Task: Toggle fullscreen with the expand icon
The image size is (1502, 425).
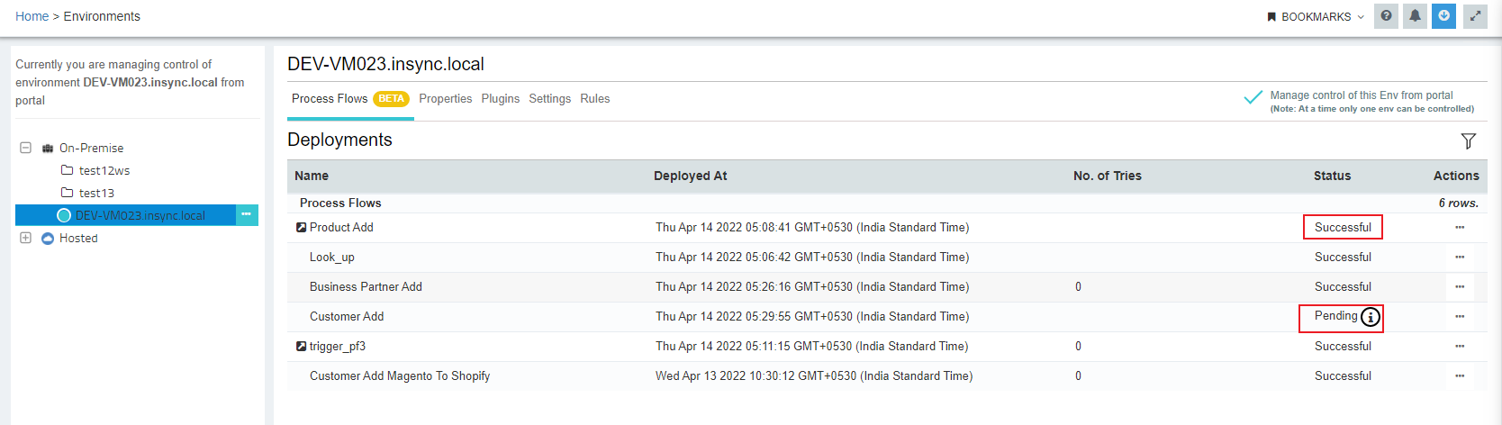Action: coord(1475,16)
